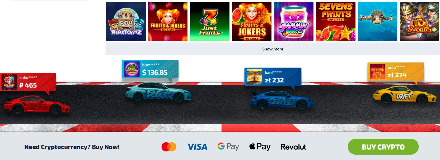
Task: Expand game list with Show more
Action: coord(273,49)
